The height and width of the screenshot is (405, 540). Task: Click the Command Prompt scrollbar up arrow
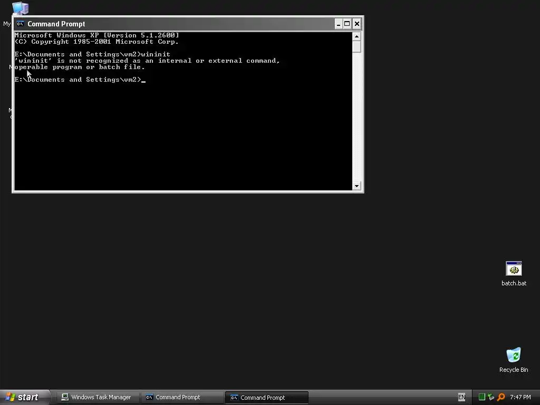[x=356, y=36]
